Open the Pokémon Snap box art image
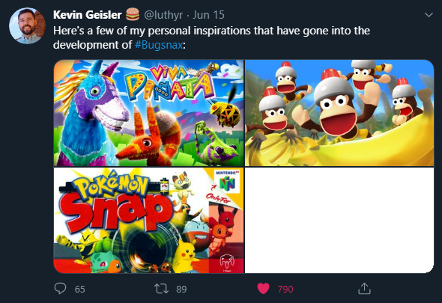The width and height of the screenshot is (442, 303). (x=149, y=220)
